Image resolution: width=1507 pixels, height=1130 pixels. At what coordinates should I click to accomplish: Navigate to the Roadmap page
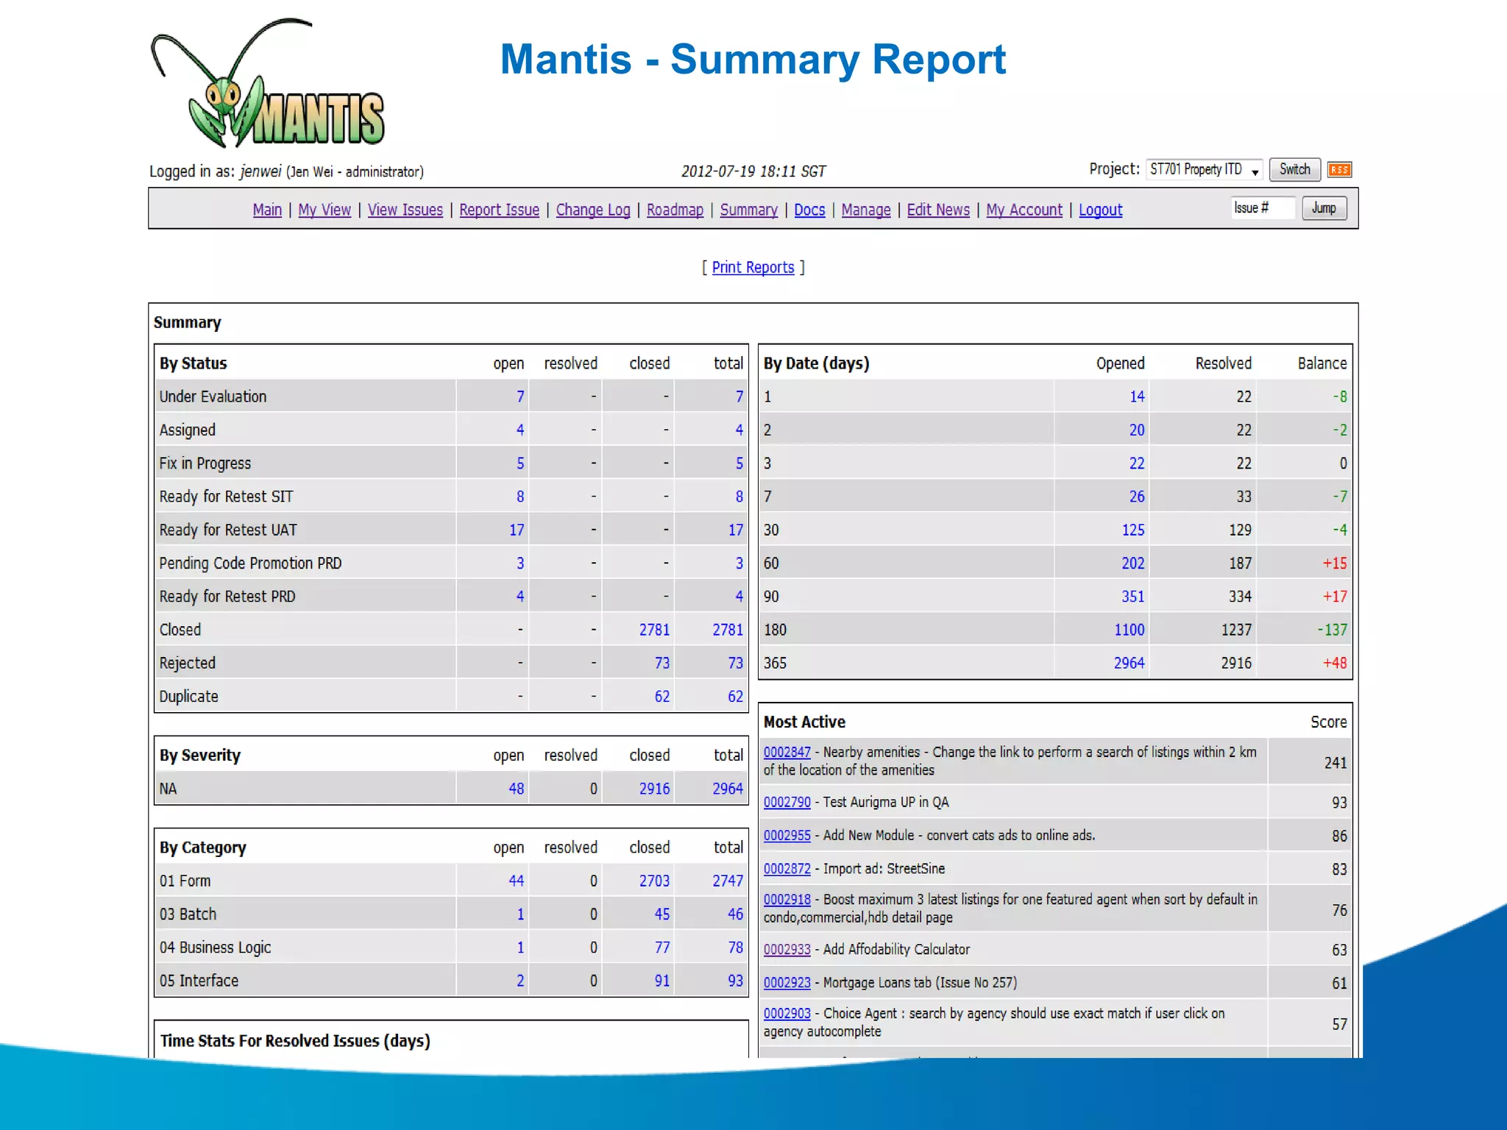coord(675,210)
